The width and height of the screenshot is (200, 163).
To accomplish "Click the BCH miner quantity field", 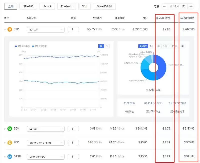I will 73,128.
